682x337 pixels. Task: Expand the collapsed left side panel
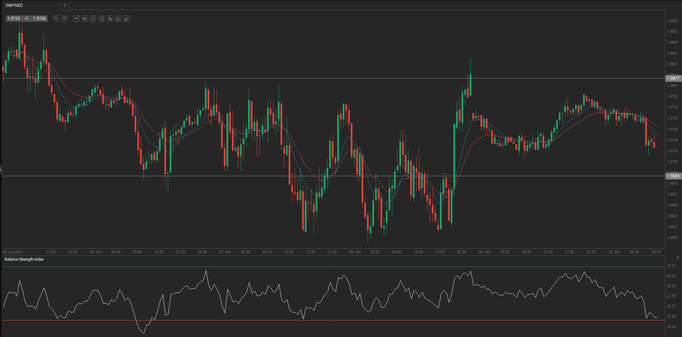click(x=1, y=170)
